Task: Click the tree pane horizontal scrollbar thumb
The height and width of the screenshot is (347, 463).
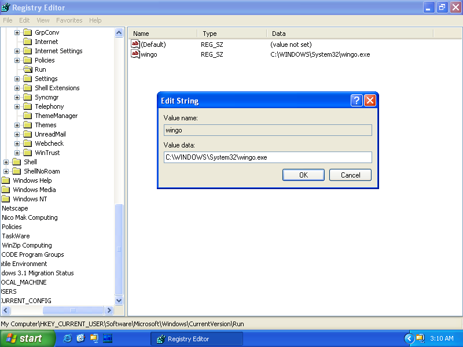Action: pos(73,311)
